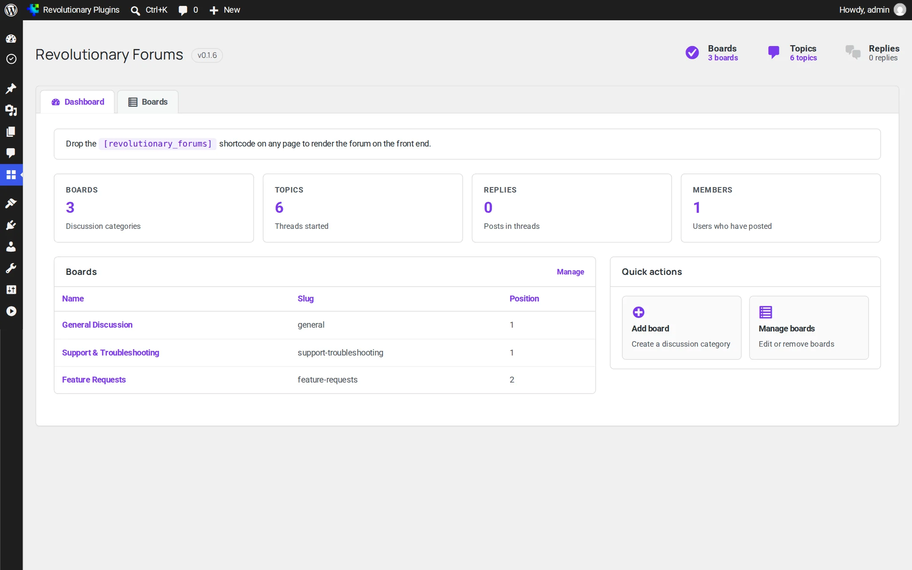Image resolution: width=912 pixels, height=570 pixels.
Task: Click the circled checkmark sidebar icon
Action: click(11, 59)
